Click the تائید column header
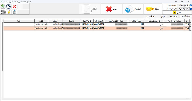Screen dimensions: 192x101 click(x=41, y=21)
